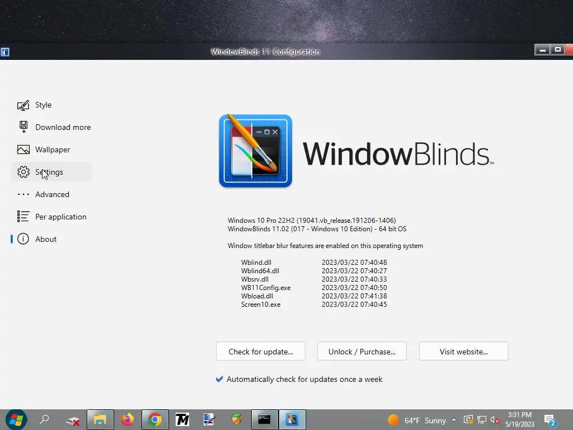Click the Wbload.dll timestamp 07:41:38
Screen dimensions: 573x430
(354, 296)
